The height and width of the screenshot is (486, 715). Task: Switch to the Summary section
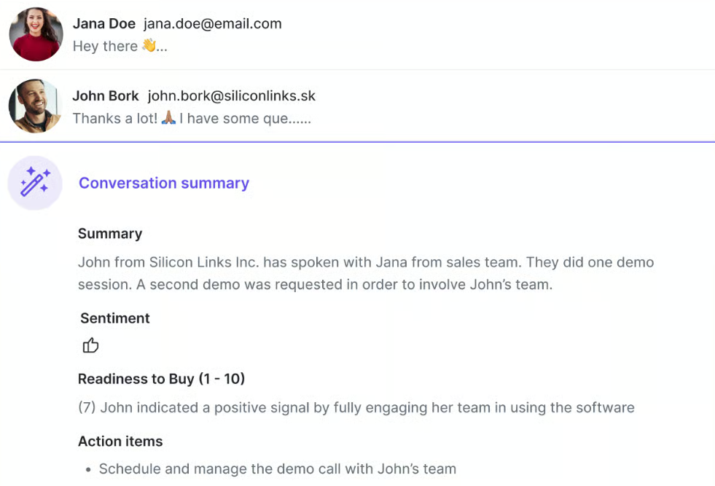110,233
